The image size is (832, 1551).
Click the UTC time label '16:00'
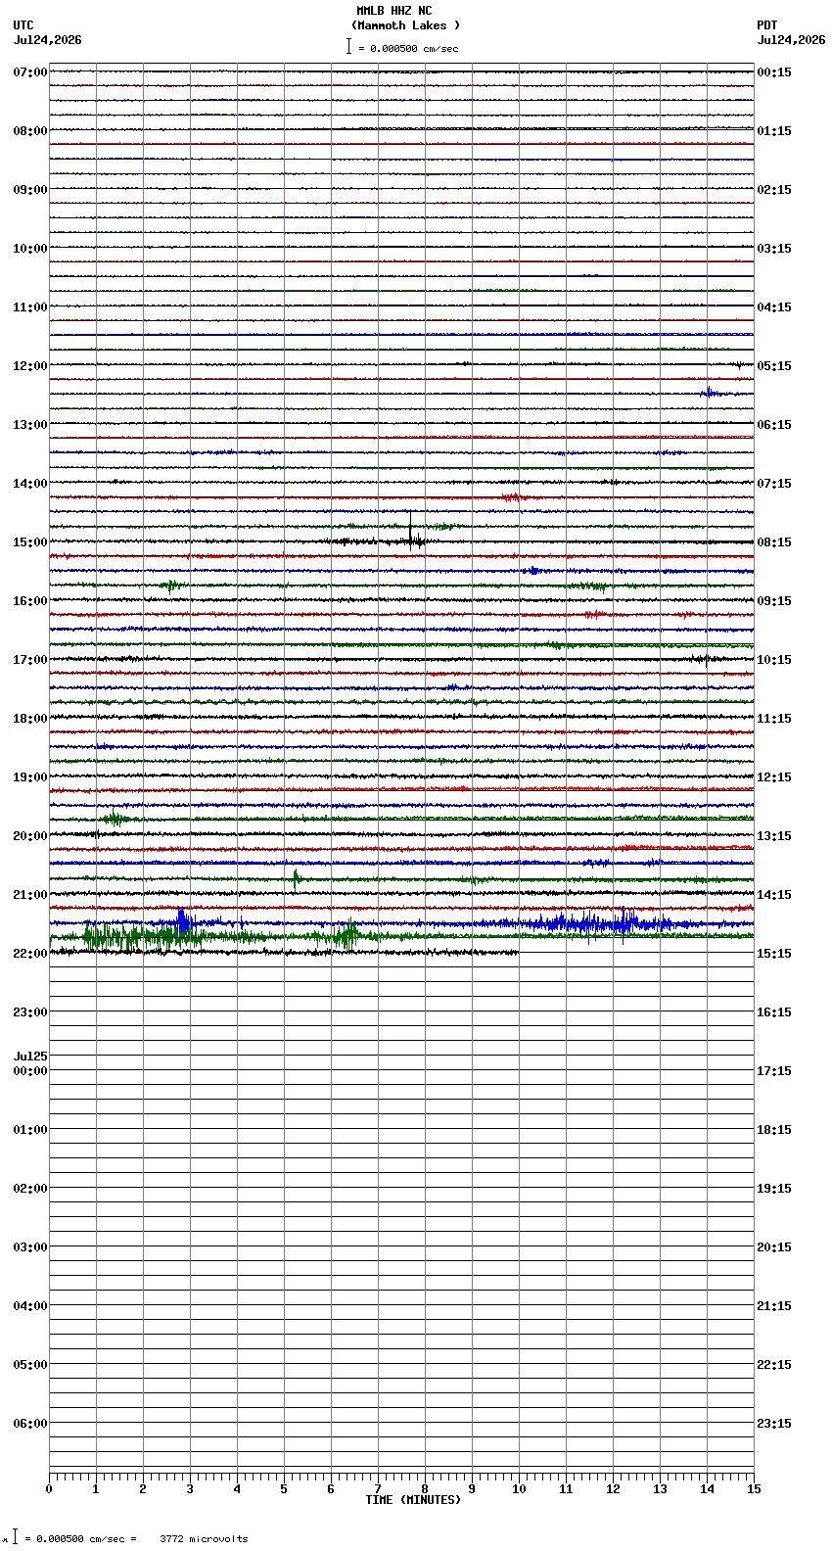point(30,601)
